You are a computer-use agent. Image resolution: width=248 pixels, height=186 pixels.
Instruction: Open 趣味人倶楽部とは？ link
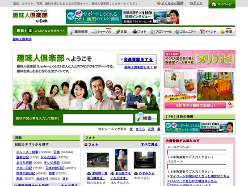(139, 67)
